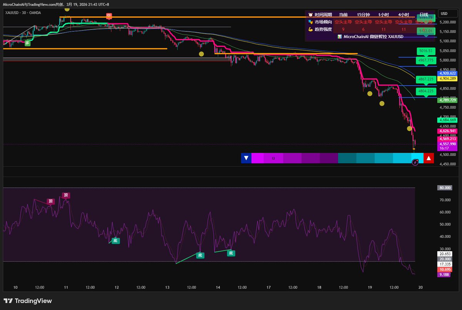The height and width of the screenshot is (310, 462).
Task: Click the 市场倾向 row label
Action: pos(323,22)
